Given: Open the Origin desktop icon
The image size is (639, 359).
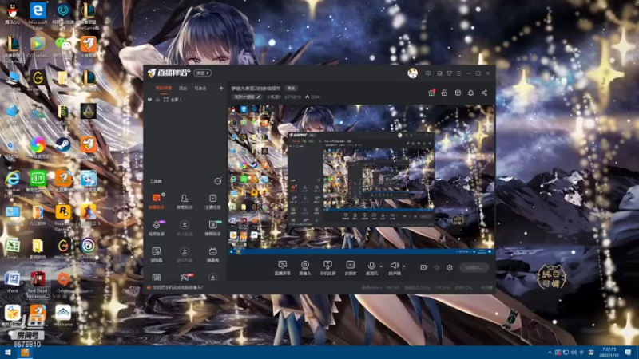Looking at the screenshot, I should click(x=63, y=282).
